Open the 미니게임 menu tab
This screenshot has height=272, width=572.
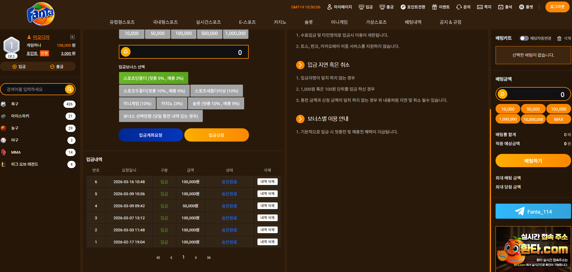(x=339, y=22)
